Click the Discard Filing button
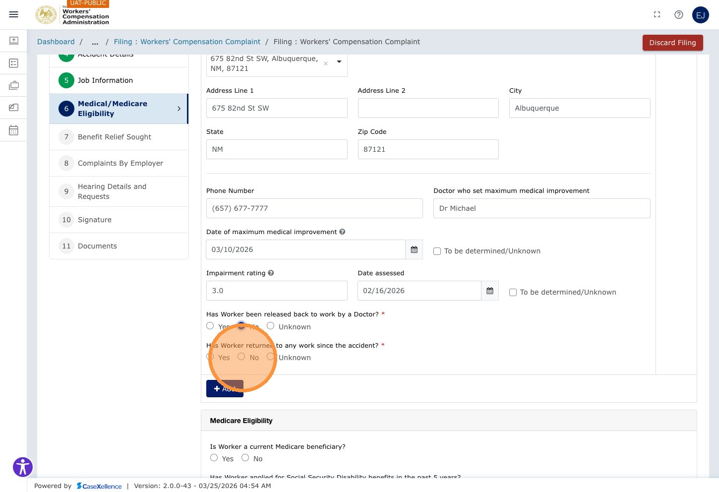 (672, 43)
